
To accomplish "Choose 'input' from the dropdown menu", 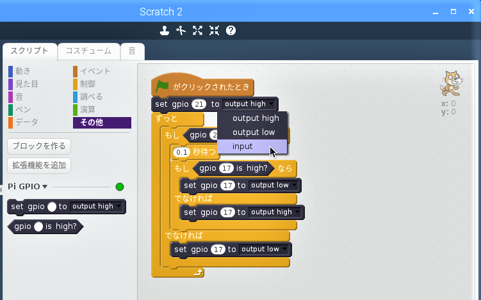I will click(x=252, y=146).
